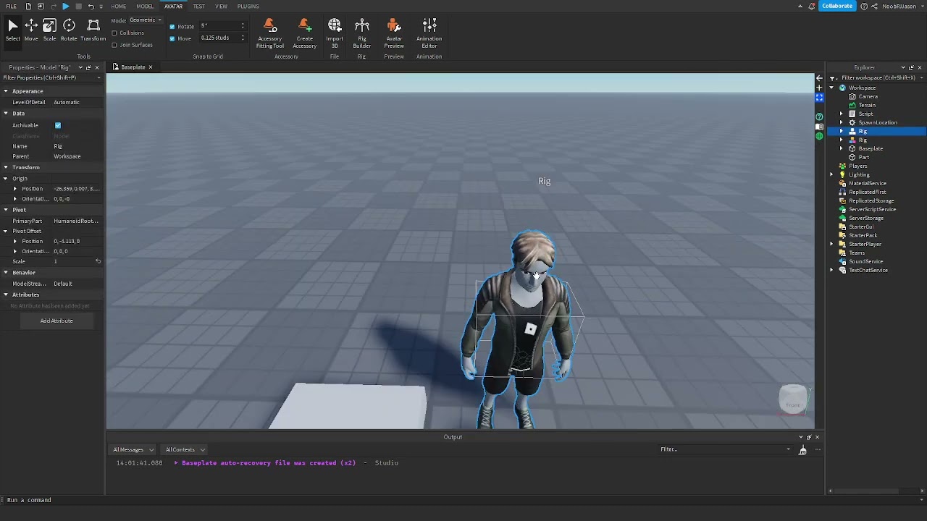Image resolution: width=927 pixels, height=521 pixels.
Task: Click the plus icon on the viewport side strip
Action: click(819, 88)
